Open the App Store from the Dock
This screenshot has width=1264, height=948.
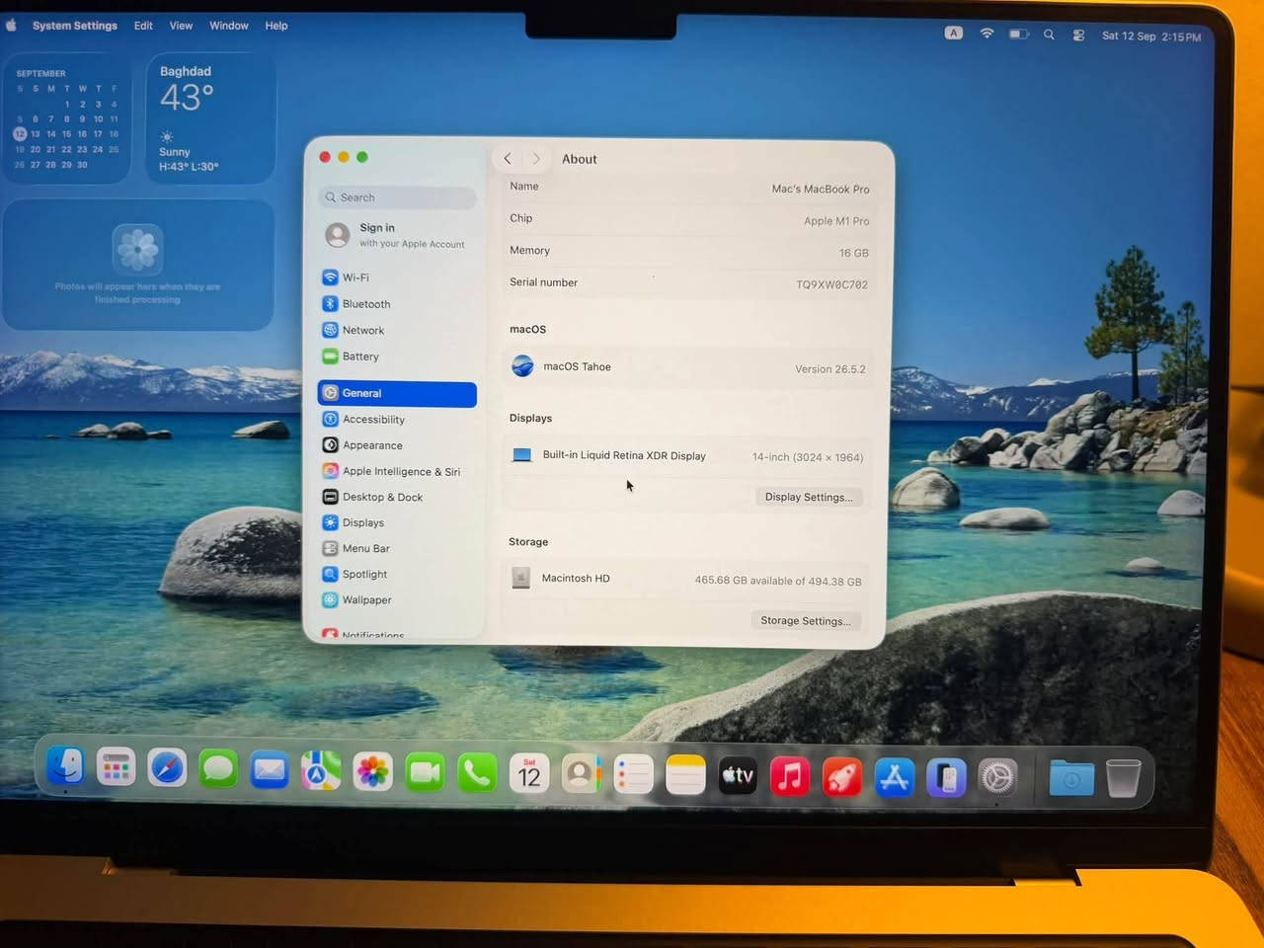[x=895, y=778]
